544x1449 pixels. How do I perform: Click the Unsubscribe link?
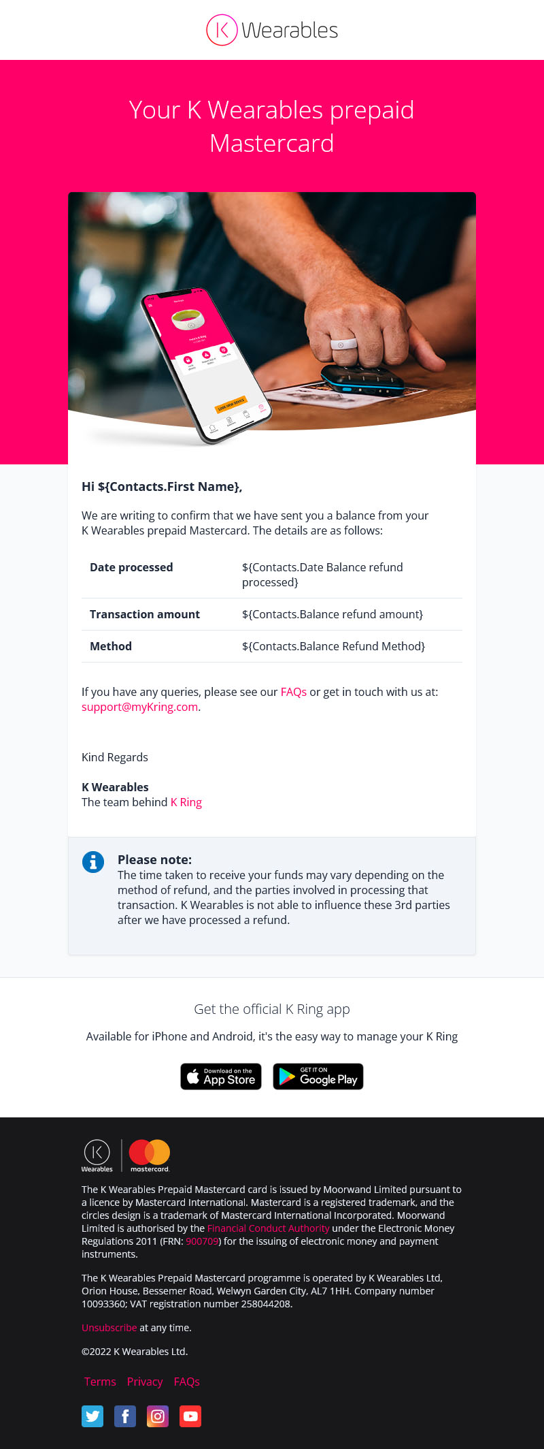109,1328
